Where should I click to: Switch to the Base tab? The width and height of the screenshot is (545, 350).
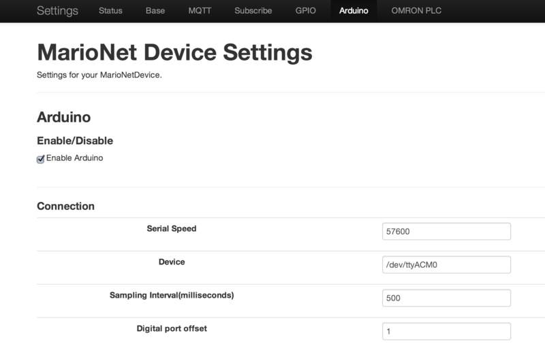(x=155, y=11)
